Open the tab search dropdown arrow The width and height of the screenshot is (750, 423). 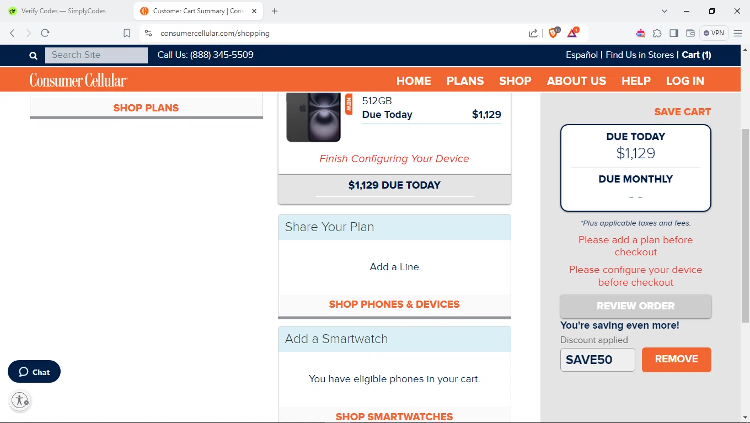[x=664, y=11]
